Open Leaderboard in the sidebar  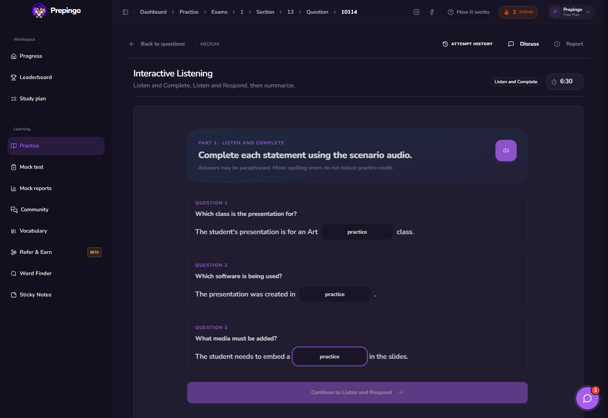coord(56,78)
